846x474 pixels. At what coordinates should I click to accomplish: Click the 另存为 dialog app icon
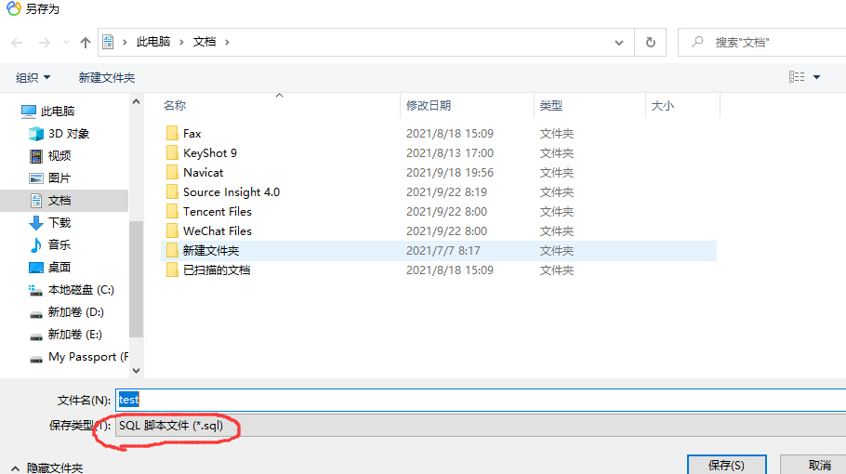click(x=14, y=8)
